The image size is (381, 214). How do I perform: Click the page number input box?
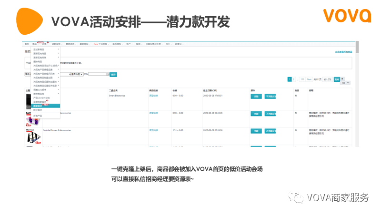point(327,79)
